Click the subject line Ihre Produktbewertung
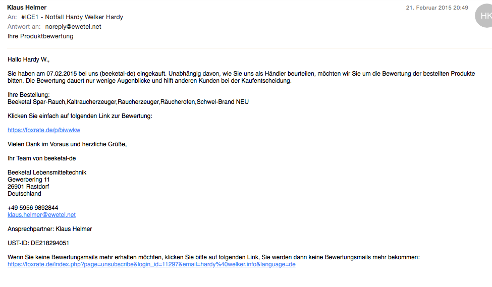Viewport: 492px width, 287px height. pyautogui.click(x=40, y=36)
